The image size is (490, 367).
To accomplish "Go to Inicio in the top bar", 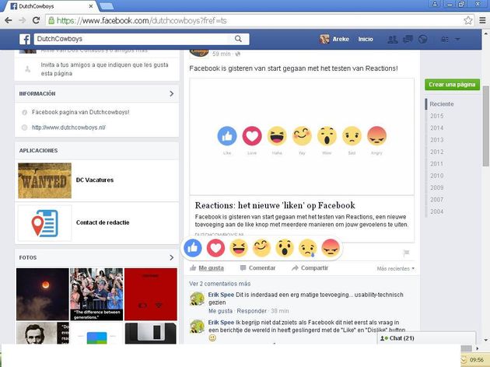I will [365, 39].
